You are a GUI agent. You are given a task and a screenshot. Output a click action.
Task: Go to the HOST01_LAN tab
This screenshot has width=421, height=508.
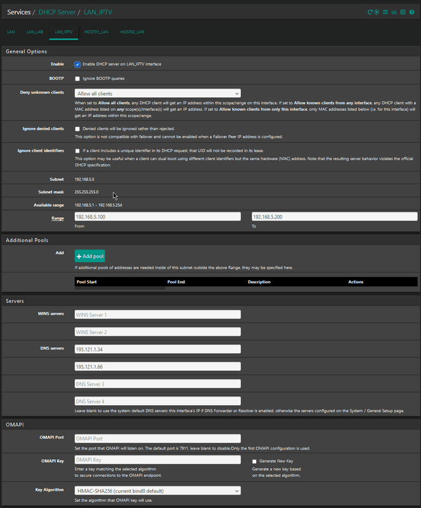(96, 32)
